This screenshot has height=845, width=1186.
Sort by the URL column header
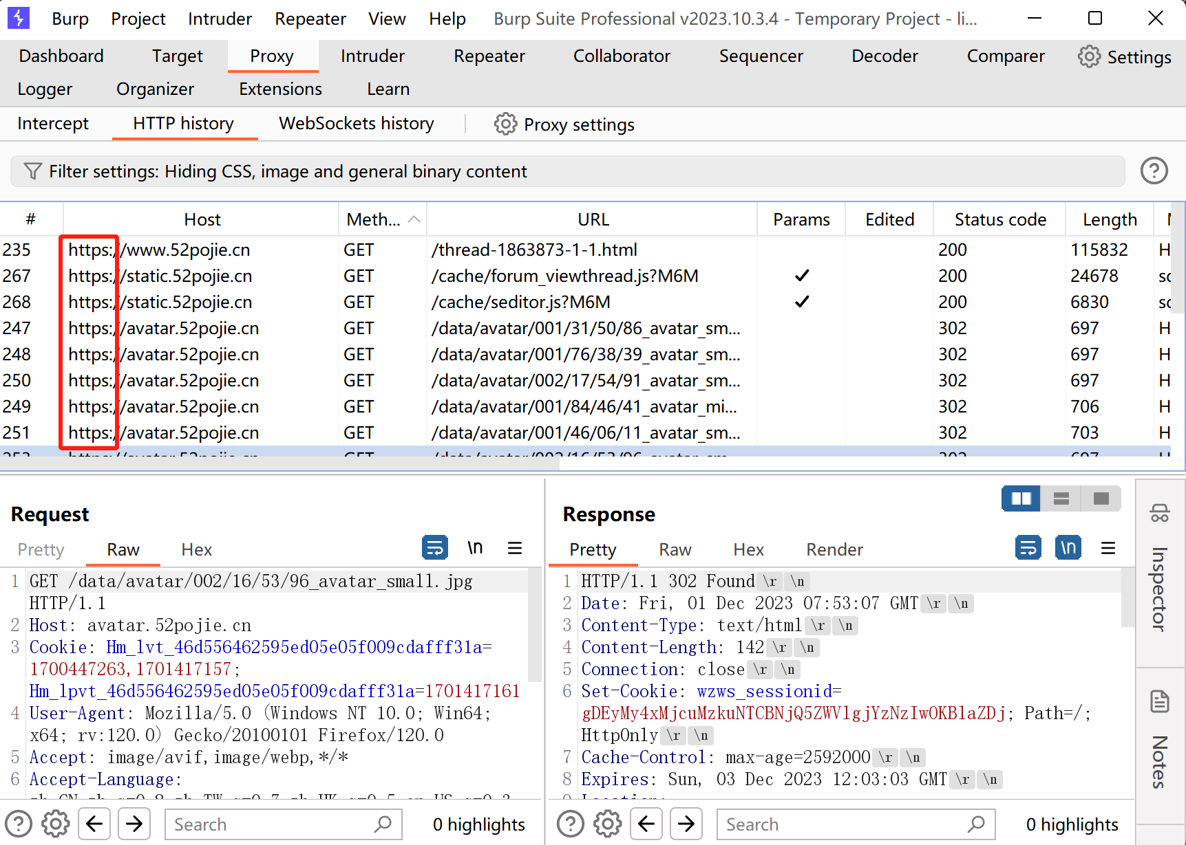(x=593, y=219)
